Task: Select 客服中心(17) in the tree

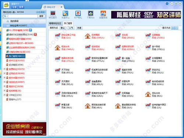Action: (x=14, y=99)
